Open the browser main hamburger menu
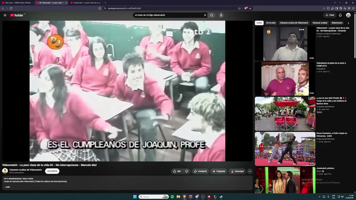This screenshot has height=200, width=356. pyautogui.click(x=353, y=8)
